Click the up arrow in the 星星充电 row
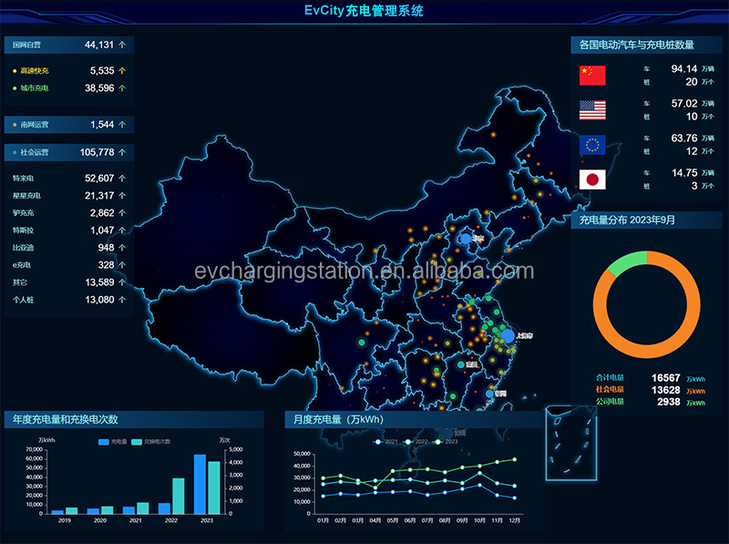 122,196
